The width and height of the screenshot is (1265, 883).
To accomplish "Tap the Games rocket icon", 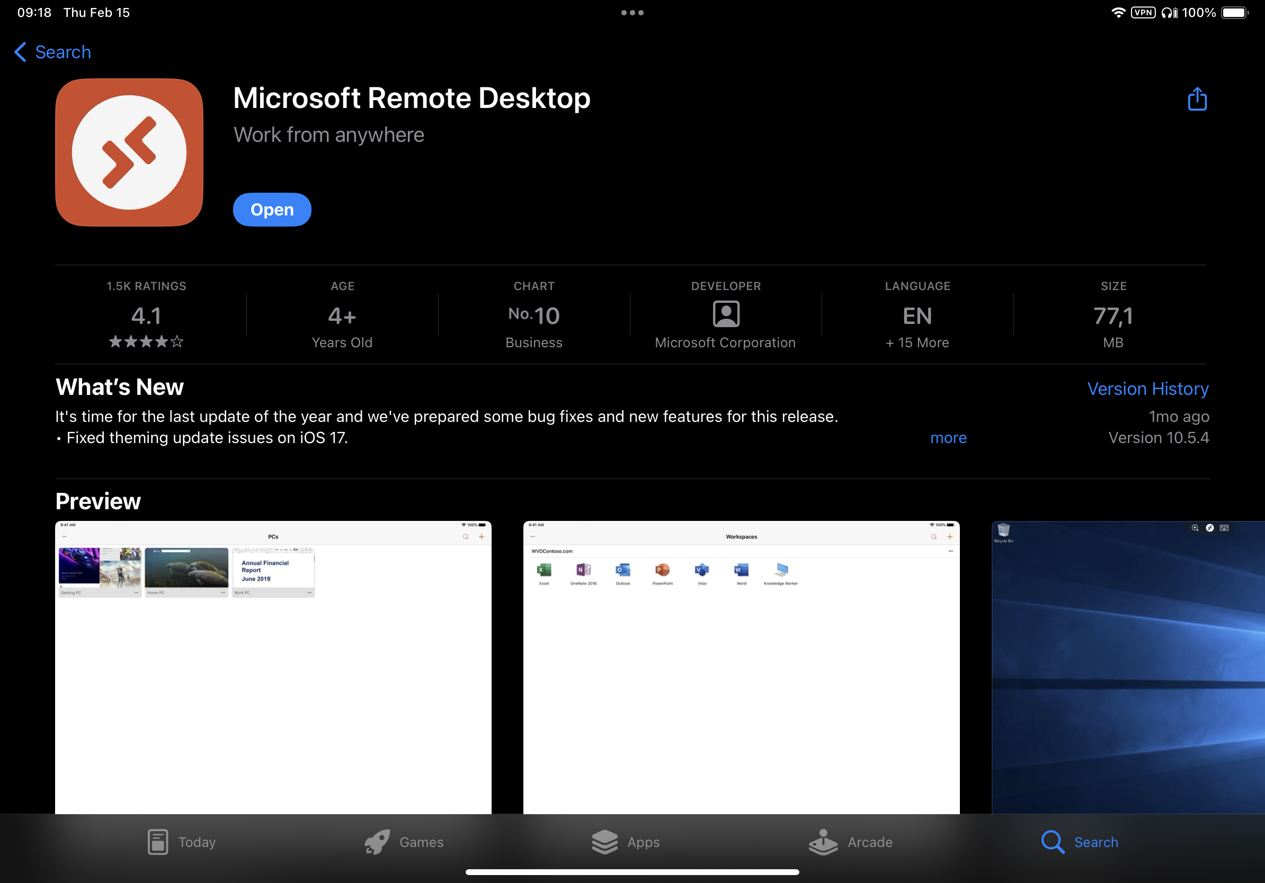I will pyautogui.click(x=377, y=842).
